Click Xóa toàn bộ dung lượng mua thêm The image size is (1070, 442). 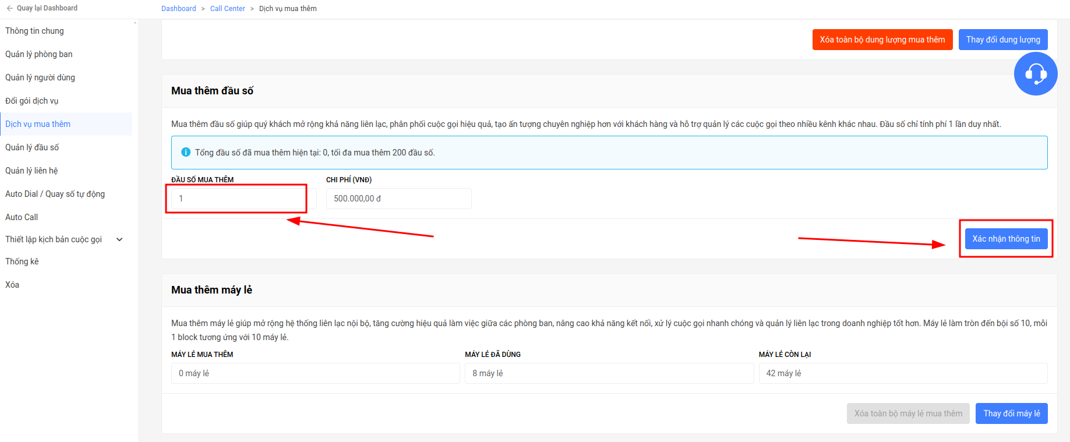point(882,40)
